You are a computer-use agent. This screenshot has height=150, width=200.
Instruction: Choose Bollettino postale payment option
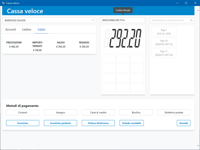pyautogui.click(x=174, y=112)
